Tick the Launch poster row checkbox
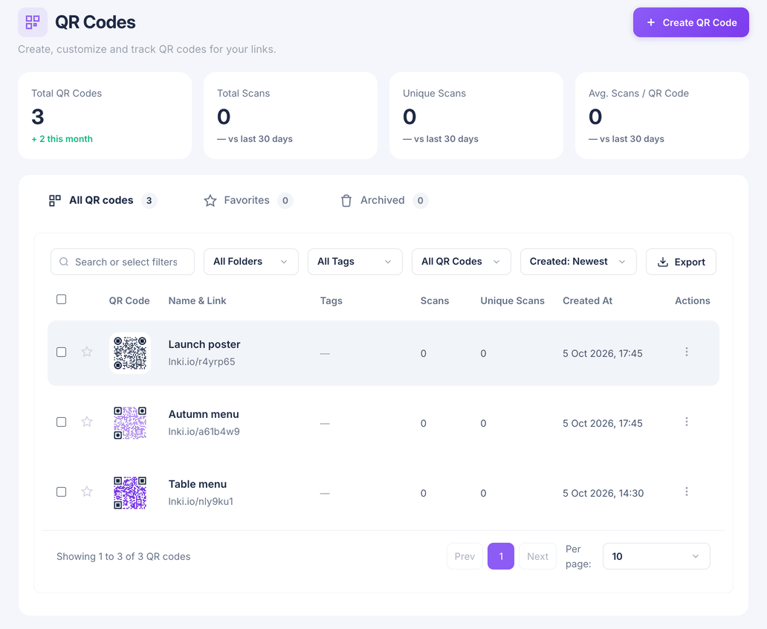Viewport: 767px width, 629px height. (x=61, y=352)
